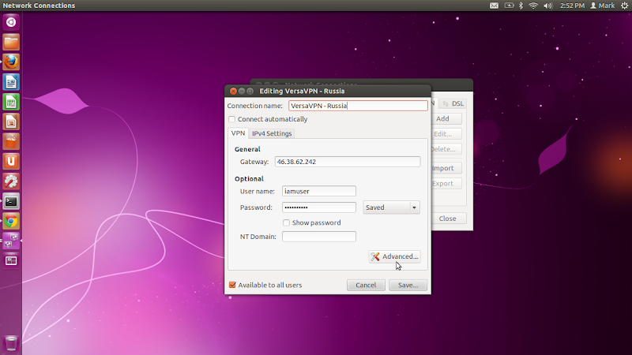Open LibreOffice Calc from launcher
The width and height of the screenshot is (632, 355).
tap(11, 102)
